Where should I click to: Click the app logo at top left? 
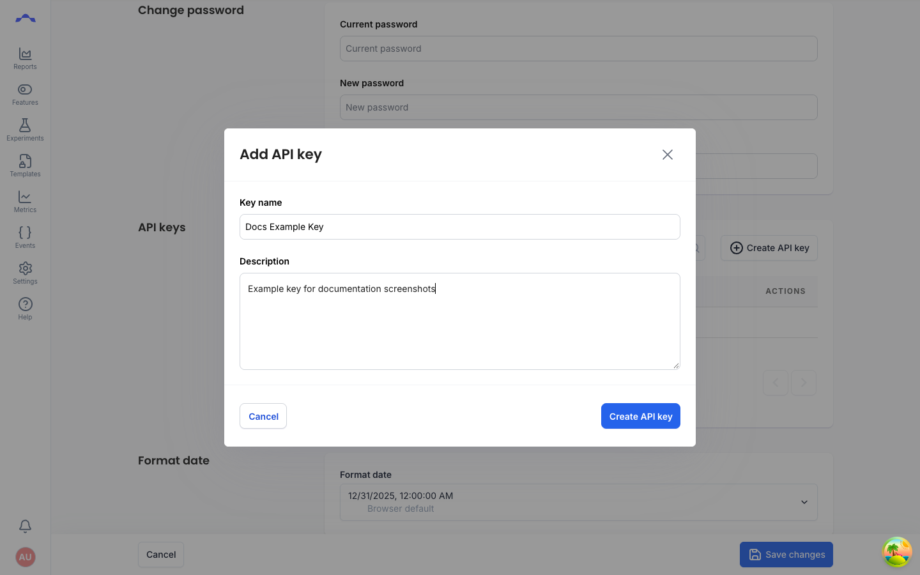click(25, 19)
